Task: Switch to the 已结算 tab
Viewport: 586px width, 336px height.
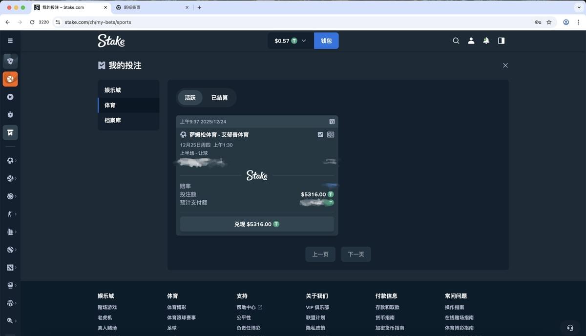Action: pyautogui.click(x=220, y=98)
